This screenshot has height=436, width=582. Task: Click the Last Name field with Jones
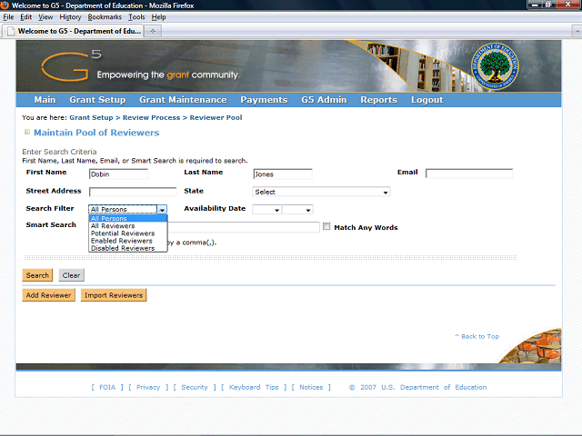click(283, 173)
